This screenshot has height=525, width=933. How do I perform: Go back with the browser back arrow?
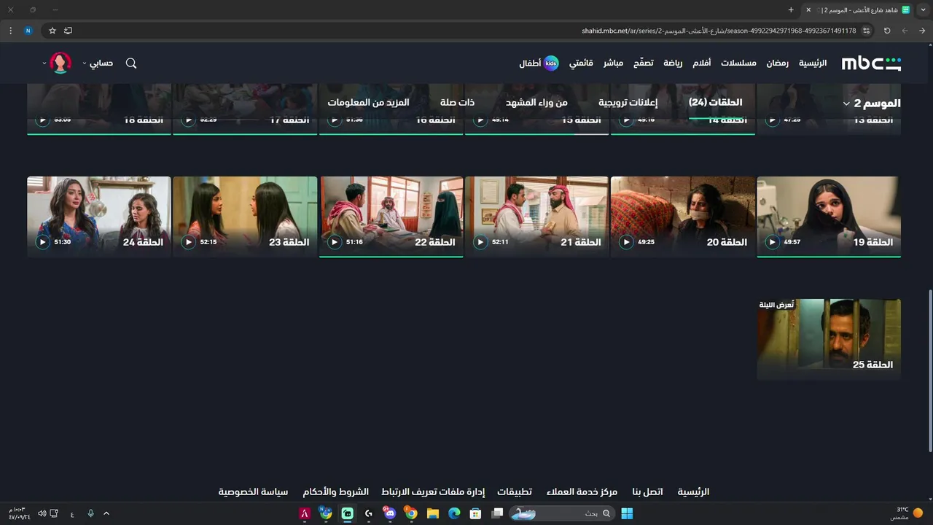point(922,31)
